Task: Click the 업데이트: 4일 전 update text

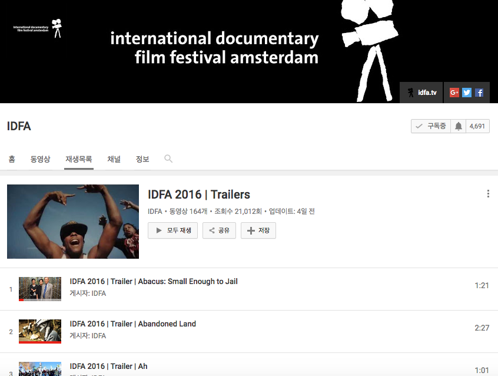Action: click(x=292, y=211)
